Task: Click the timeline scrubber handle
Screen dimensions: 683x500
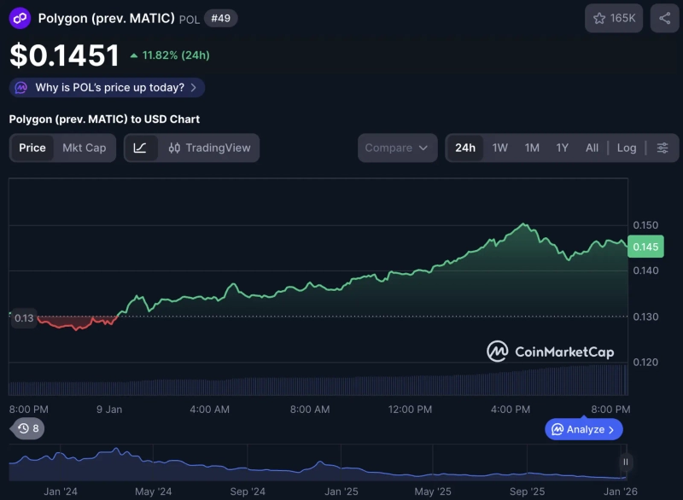Action: tap(624, 461)
